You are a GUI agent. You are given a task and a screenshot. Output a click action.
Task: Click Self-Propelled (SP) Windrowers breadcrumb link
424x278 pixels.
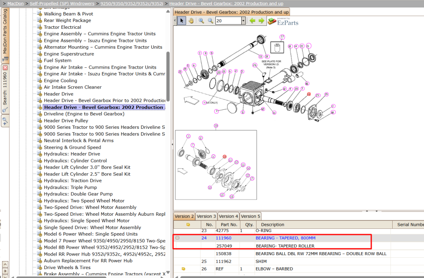(x=62, y=3)
